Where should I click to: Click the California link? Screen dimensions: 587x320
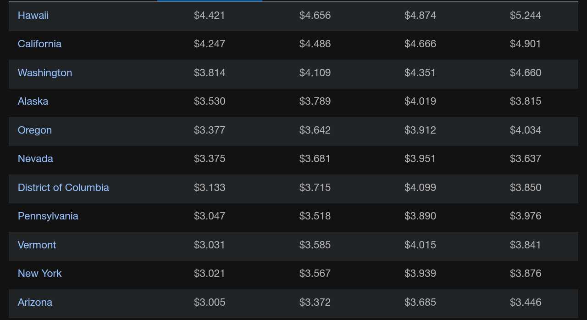pyautogui.click(x=39, y=44)
